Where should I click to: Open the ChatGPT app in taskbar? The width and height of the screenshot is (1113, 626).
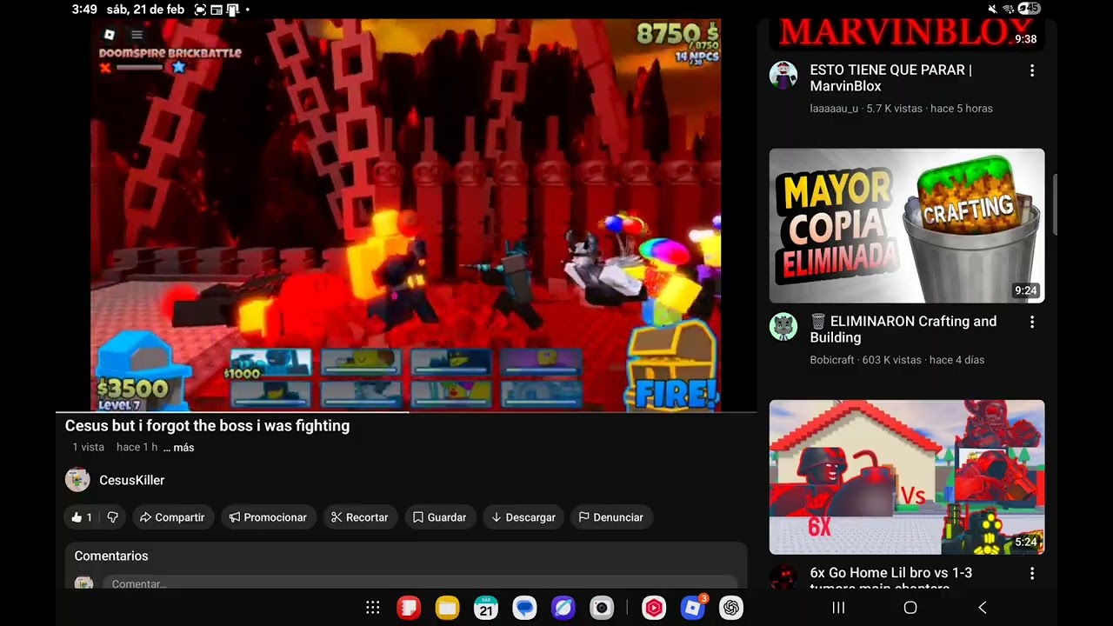click(731, 608)
